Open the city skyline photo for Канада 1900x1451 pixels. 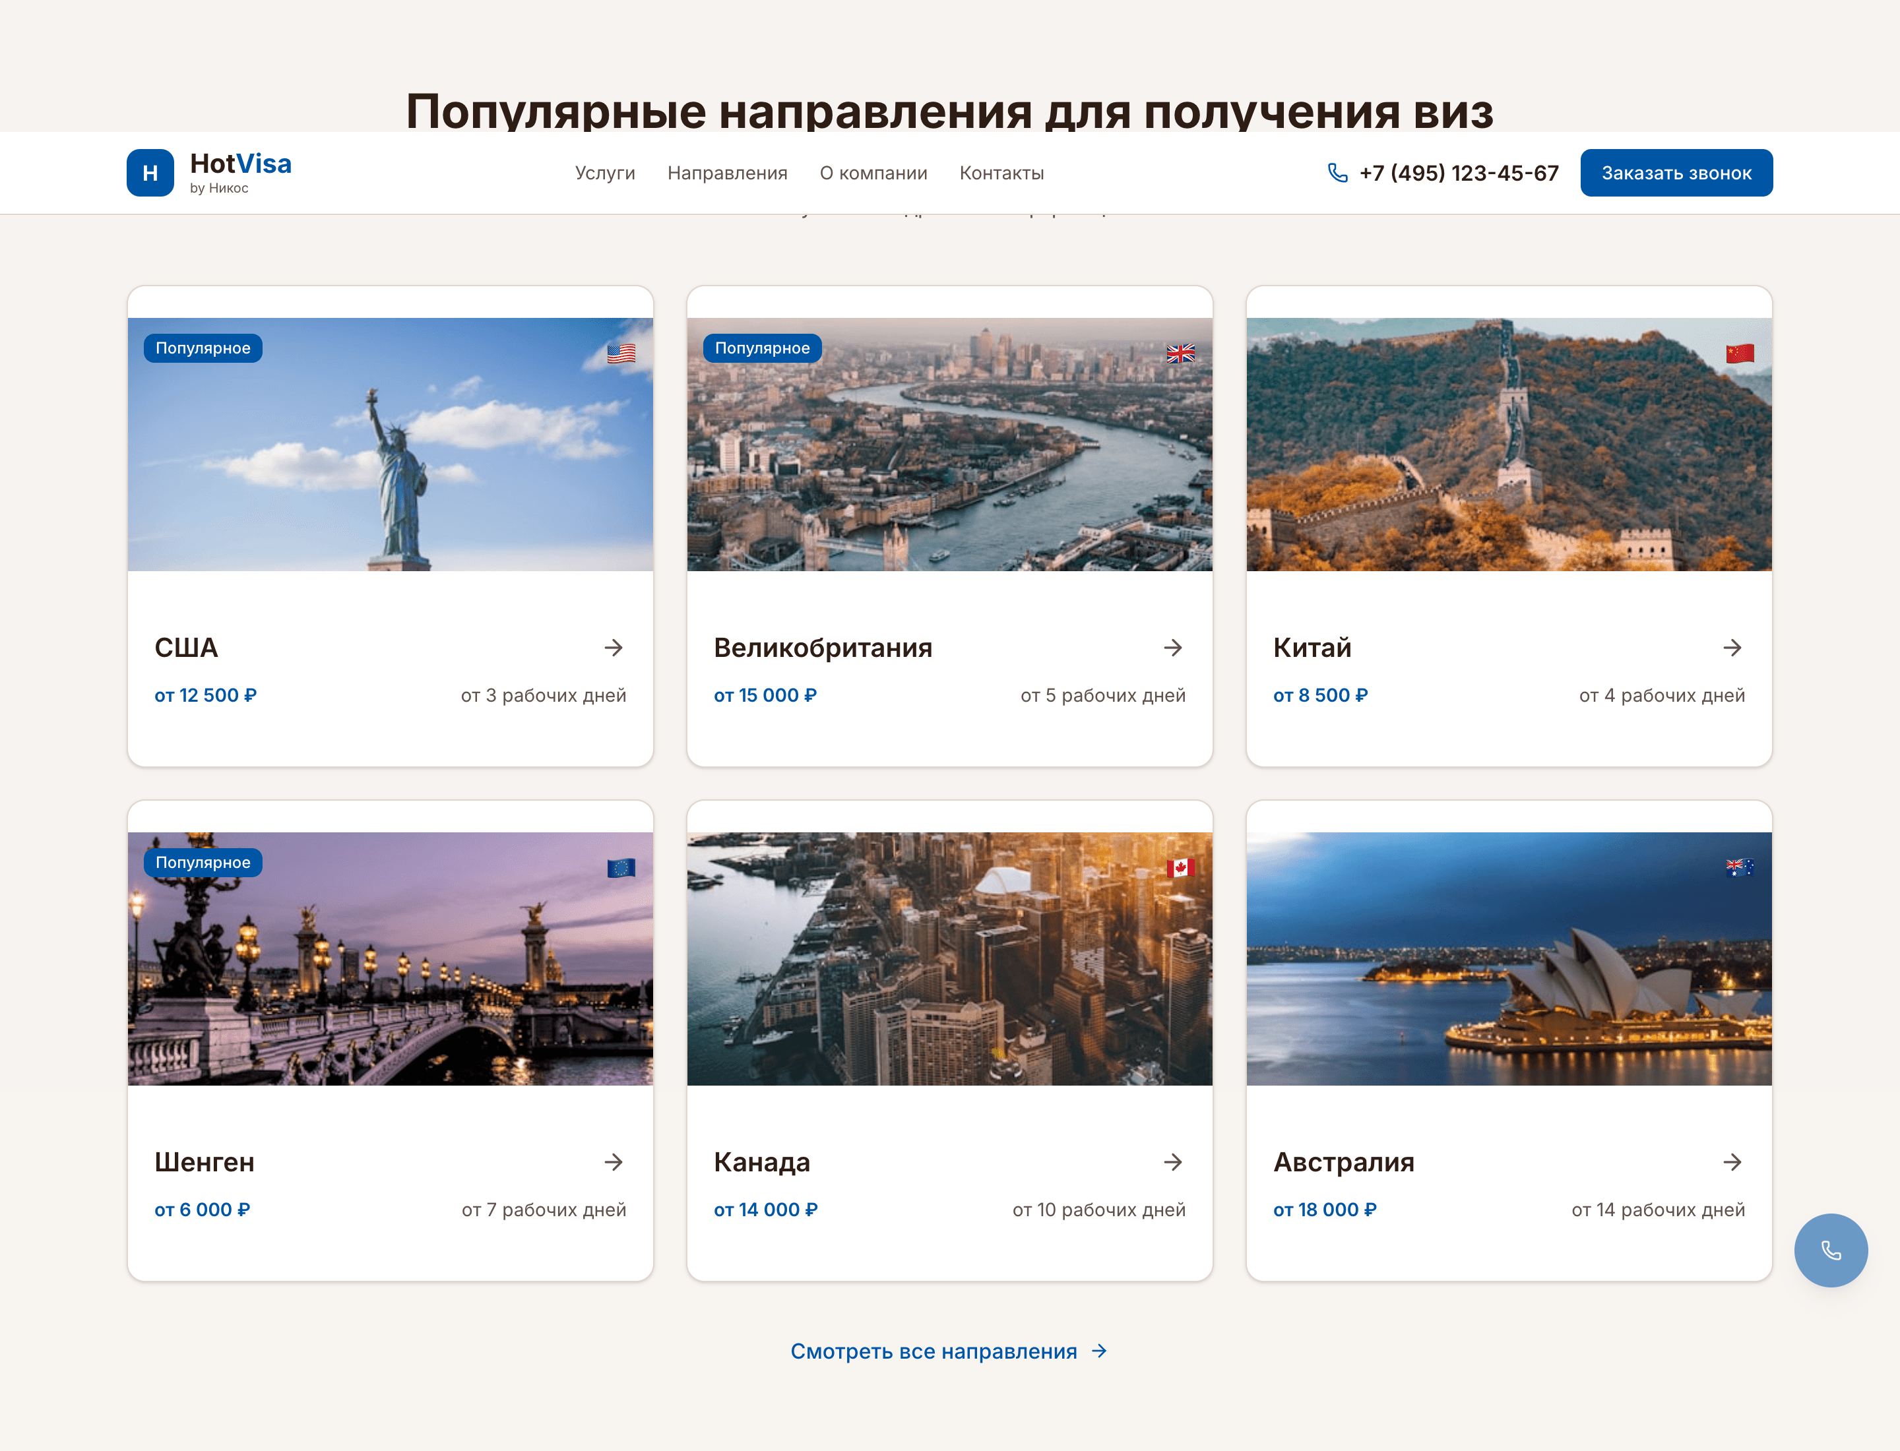tap(949, 959)
